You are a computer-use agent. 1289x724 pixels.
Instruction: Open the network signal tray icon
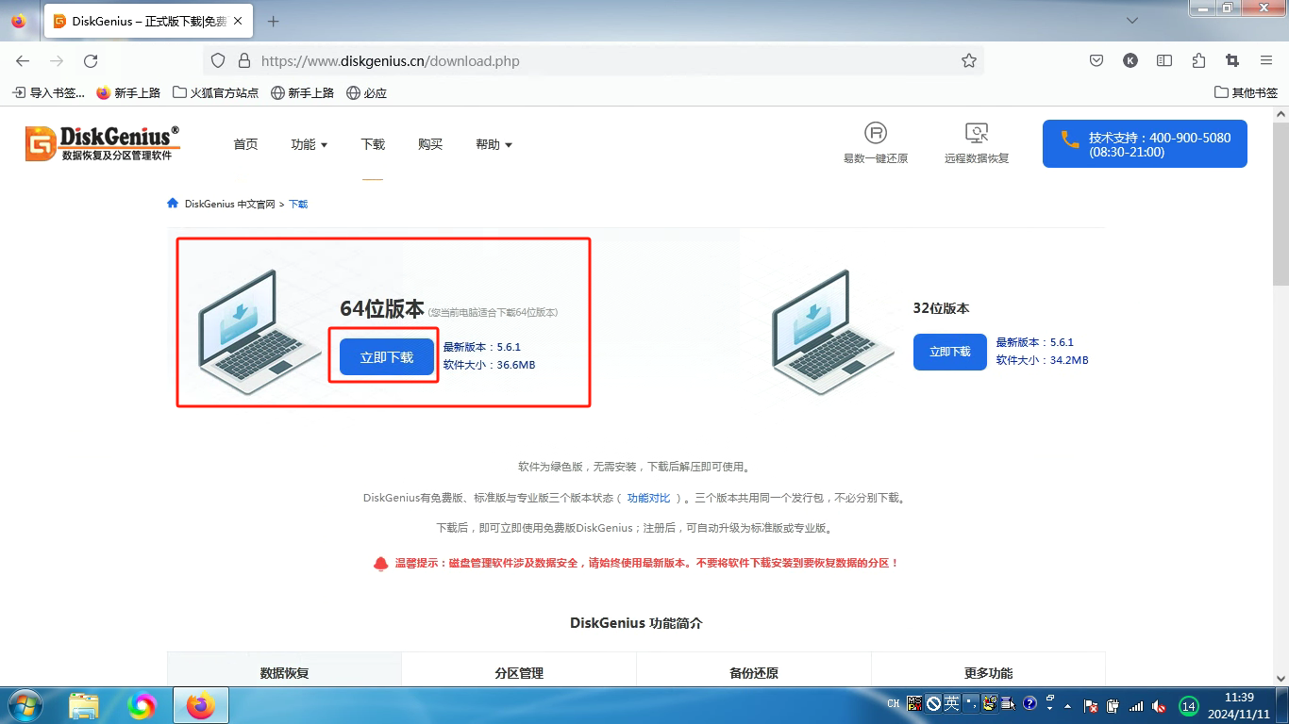pyautogui.click(x=1136, y=705)
